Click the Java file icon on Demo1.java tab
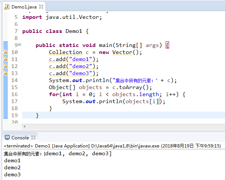Image resolution: width=225 pixels, height=180 pixels. click(7, 7)
